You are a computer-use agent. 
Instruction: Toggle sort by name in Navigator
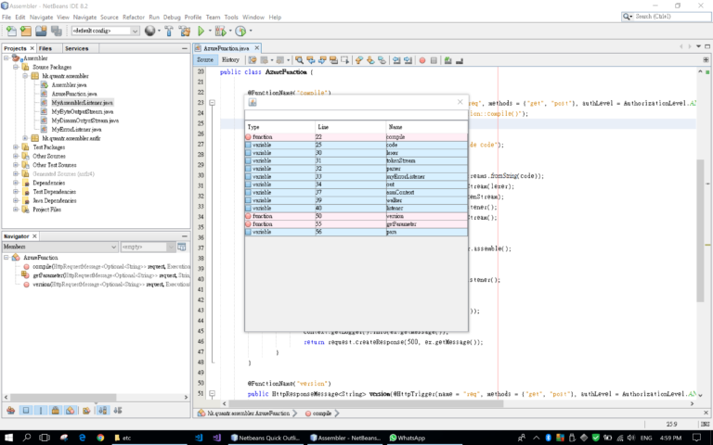(x=103, y=411)
